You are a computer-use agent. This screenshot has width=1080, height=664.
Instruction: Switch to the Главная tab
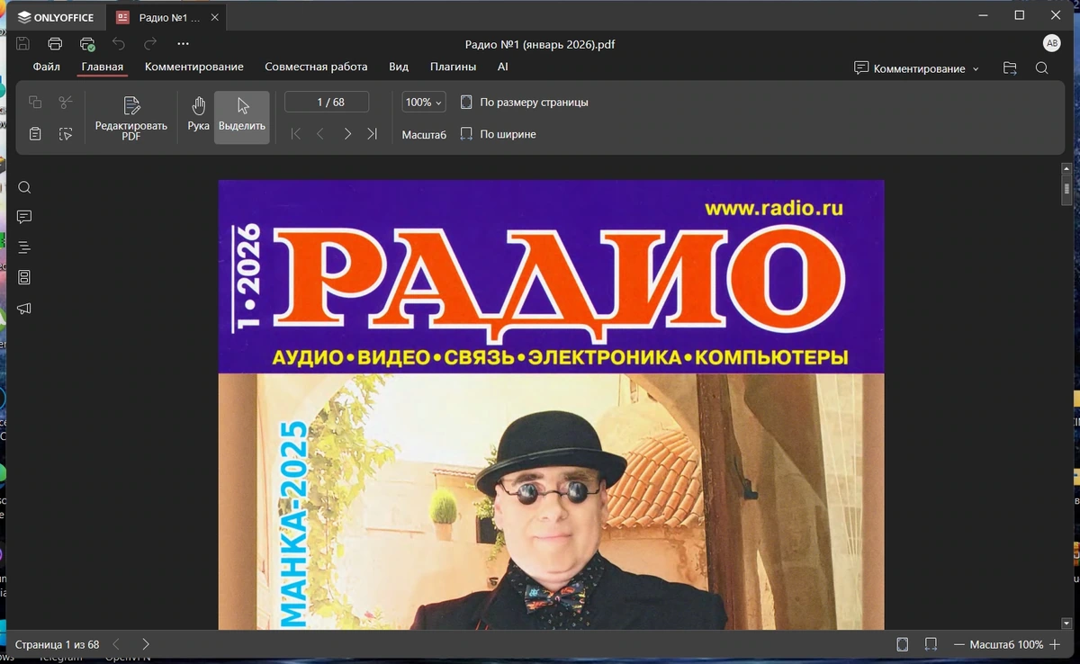(103, 67)
